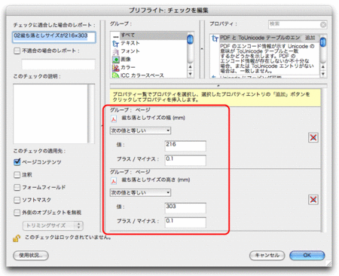Click the height プラス/マイナス field

coord(185,222)
